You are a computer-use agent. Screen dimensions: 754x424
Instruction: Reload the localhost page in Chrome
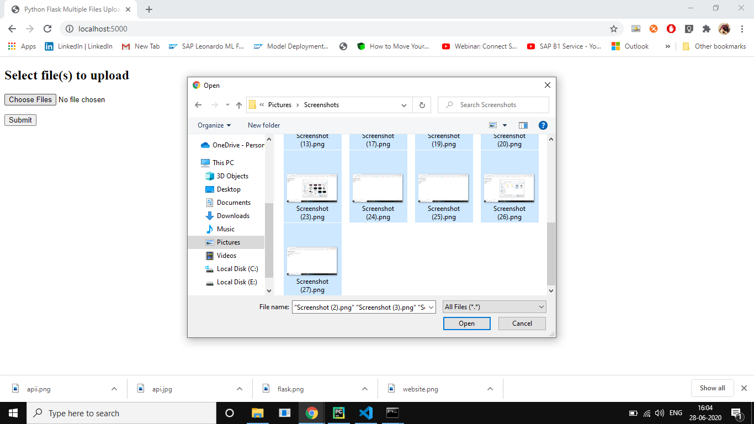click(x=47, y=29)
